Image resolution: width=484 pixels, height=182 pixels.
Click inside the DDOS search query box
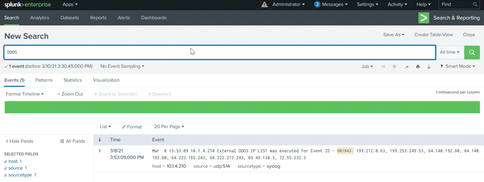point(220,52)
